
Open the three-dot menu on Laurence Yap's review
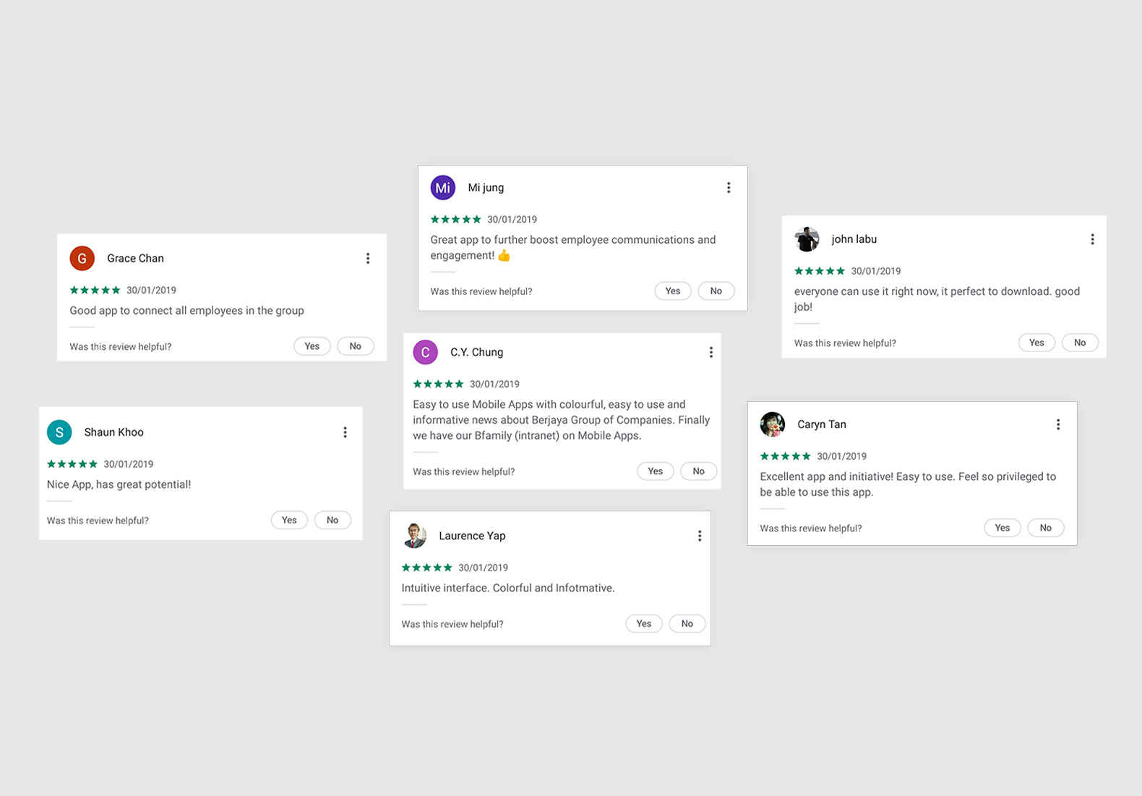point(700,536)
